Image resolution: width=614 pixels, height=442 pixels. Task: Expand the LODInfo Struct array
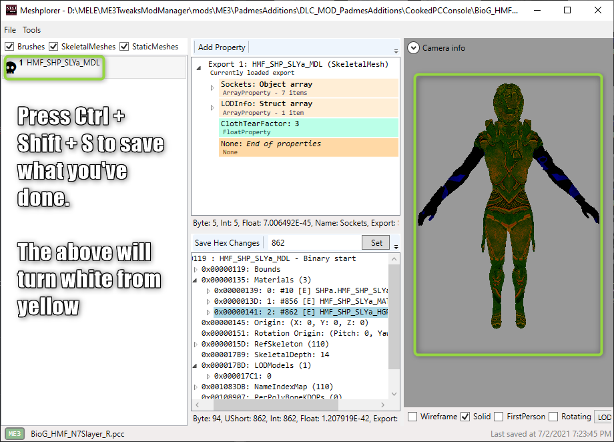pyautogui.click(x=212, y=107)
